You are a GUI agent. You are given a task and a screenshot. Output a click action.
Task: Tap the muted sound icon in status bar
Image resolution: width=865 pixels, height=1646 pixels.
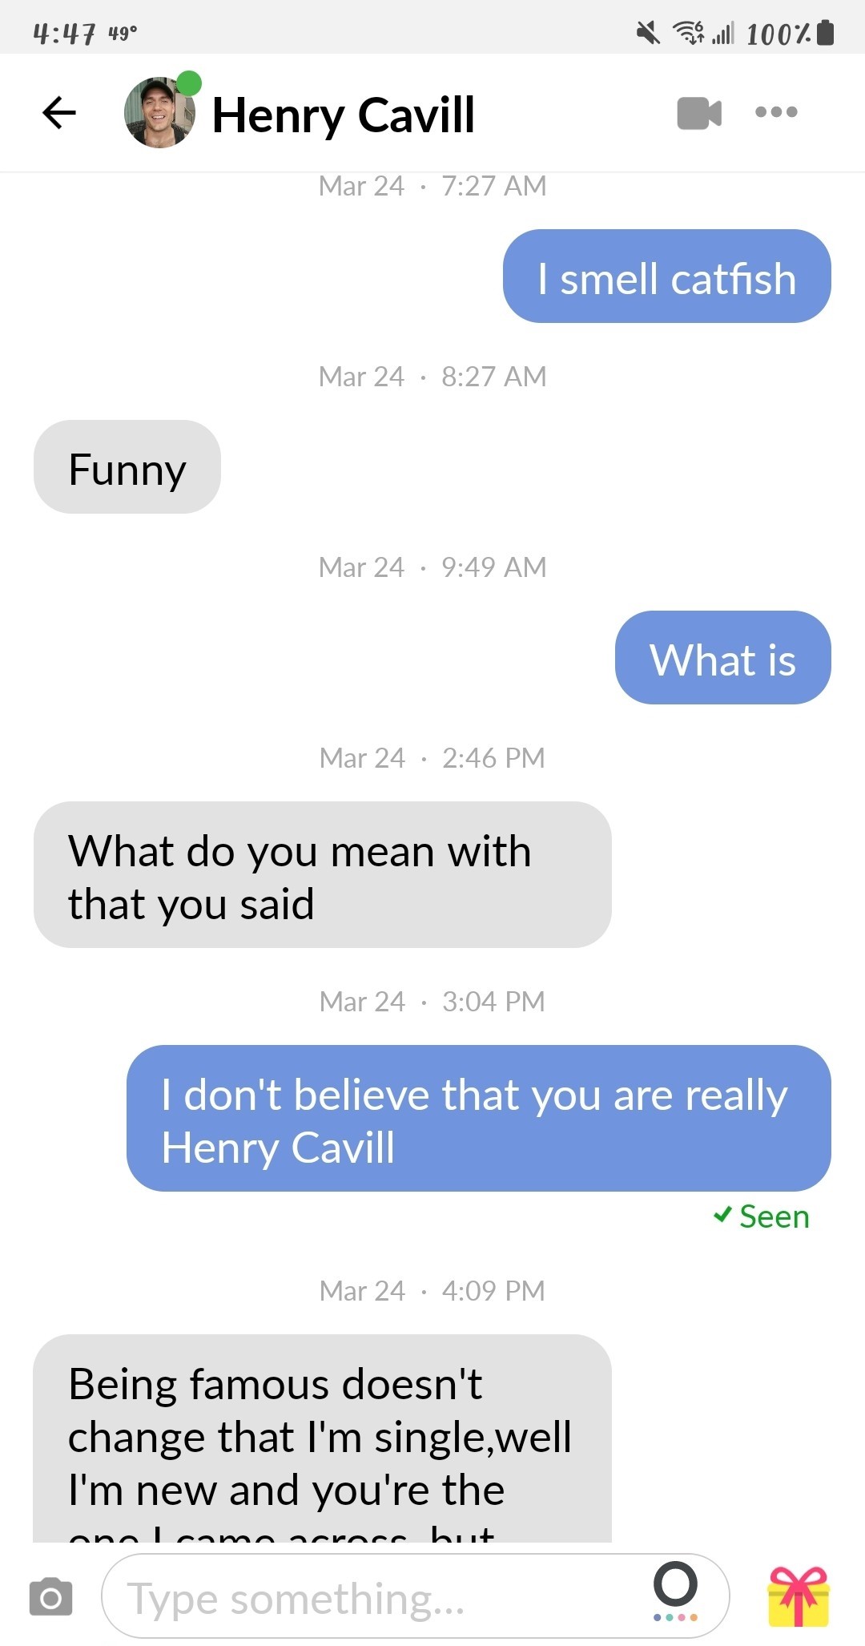coord(648,34)
